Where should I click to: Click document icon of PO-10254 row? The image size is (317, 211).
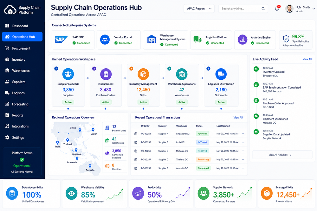pos(136,133)
